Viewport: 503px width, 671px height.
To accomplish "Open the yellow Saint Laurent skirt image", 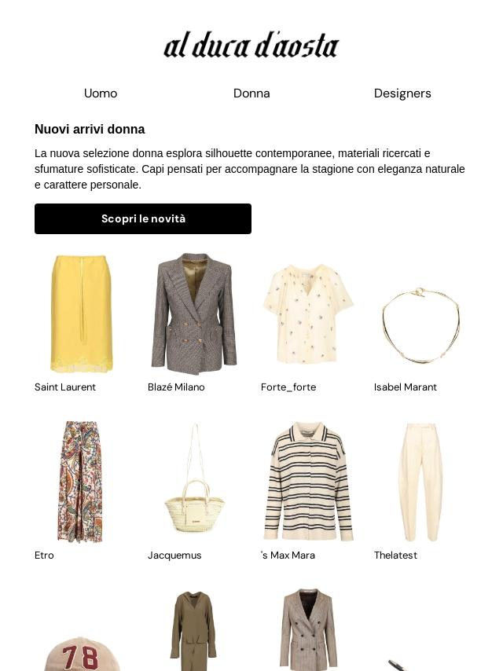I will point(81,313).
